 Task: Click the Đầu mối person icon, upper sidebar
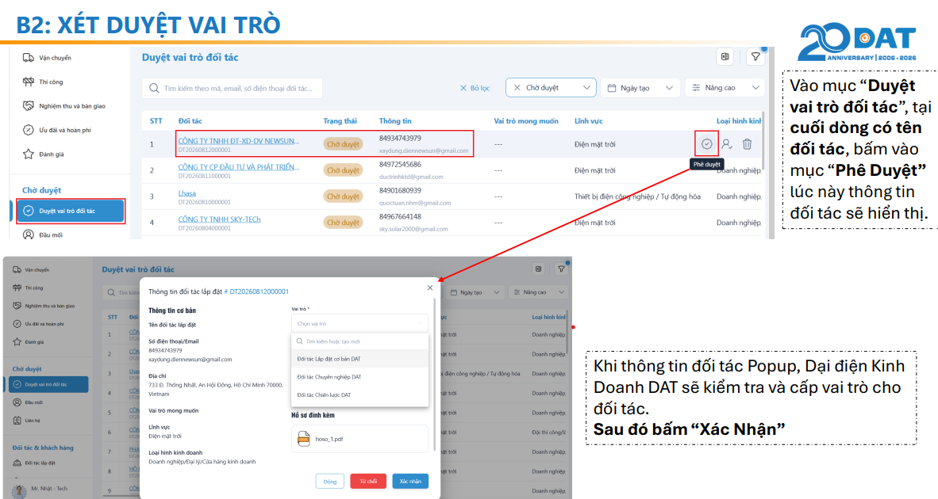click(28, 234)
